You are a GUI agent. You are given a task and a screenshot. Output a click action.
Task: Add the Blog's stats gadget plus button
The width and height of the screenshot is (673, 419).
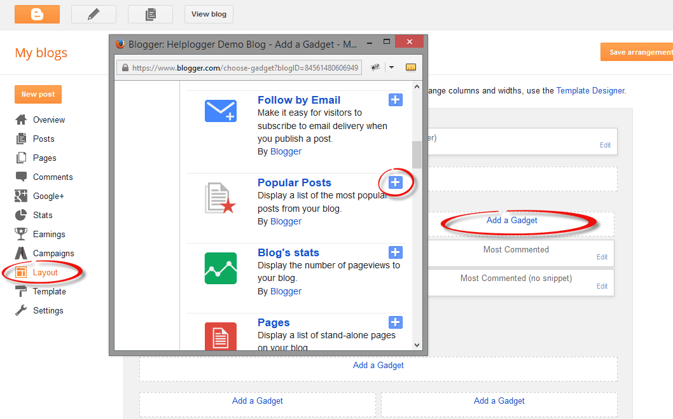(x=395, y=252)
